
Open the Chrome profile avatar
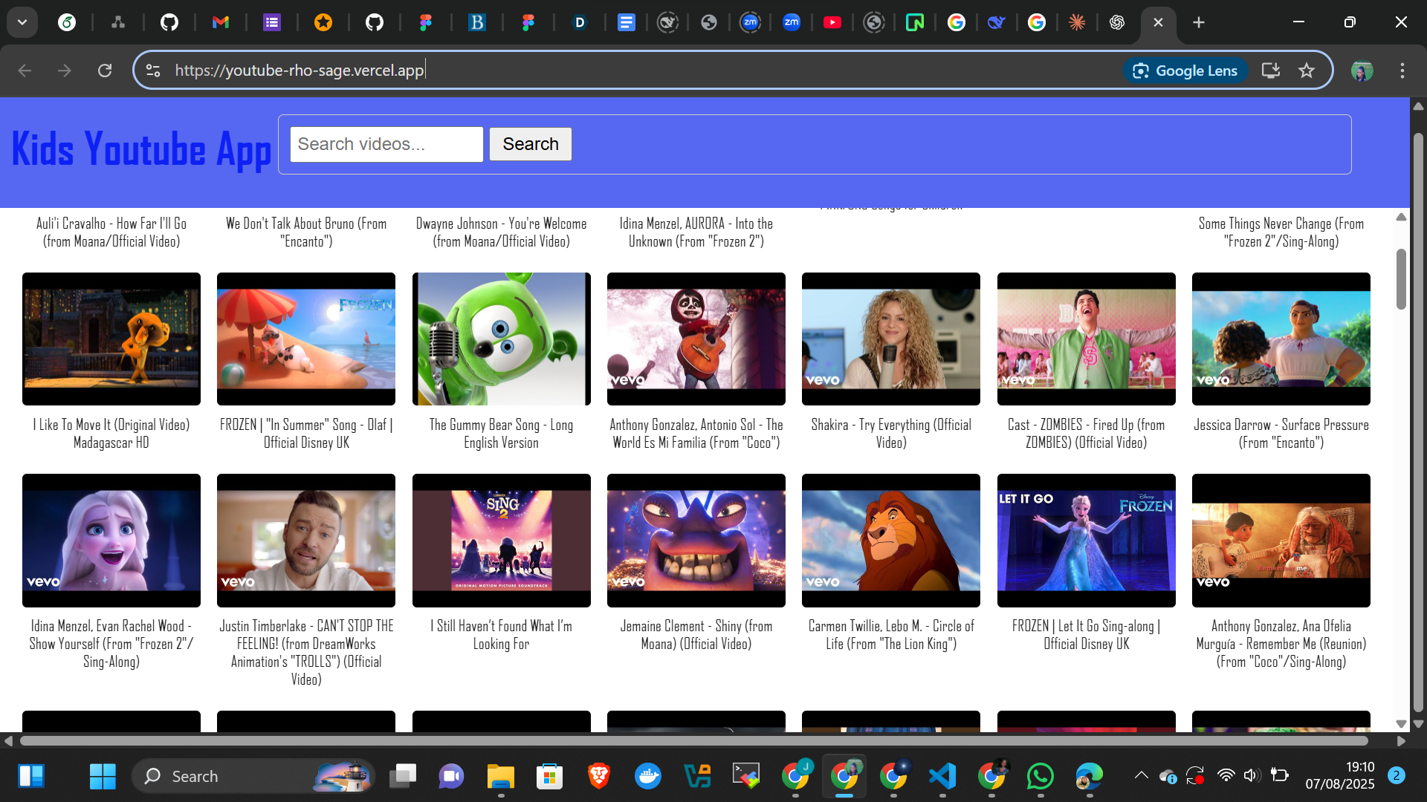(1362, 71)
